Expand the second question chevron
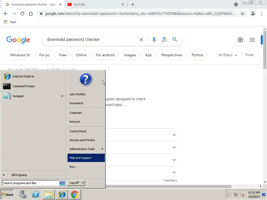Viewport: 267px width, 200px height. [174, 147]
